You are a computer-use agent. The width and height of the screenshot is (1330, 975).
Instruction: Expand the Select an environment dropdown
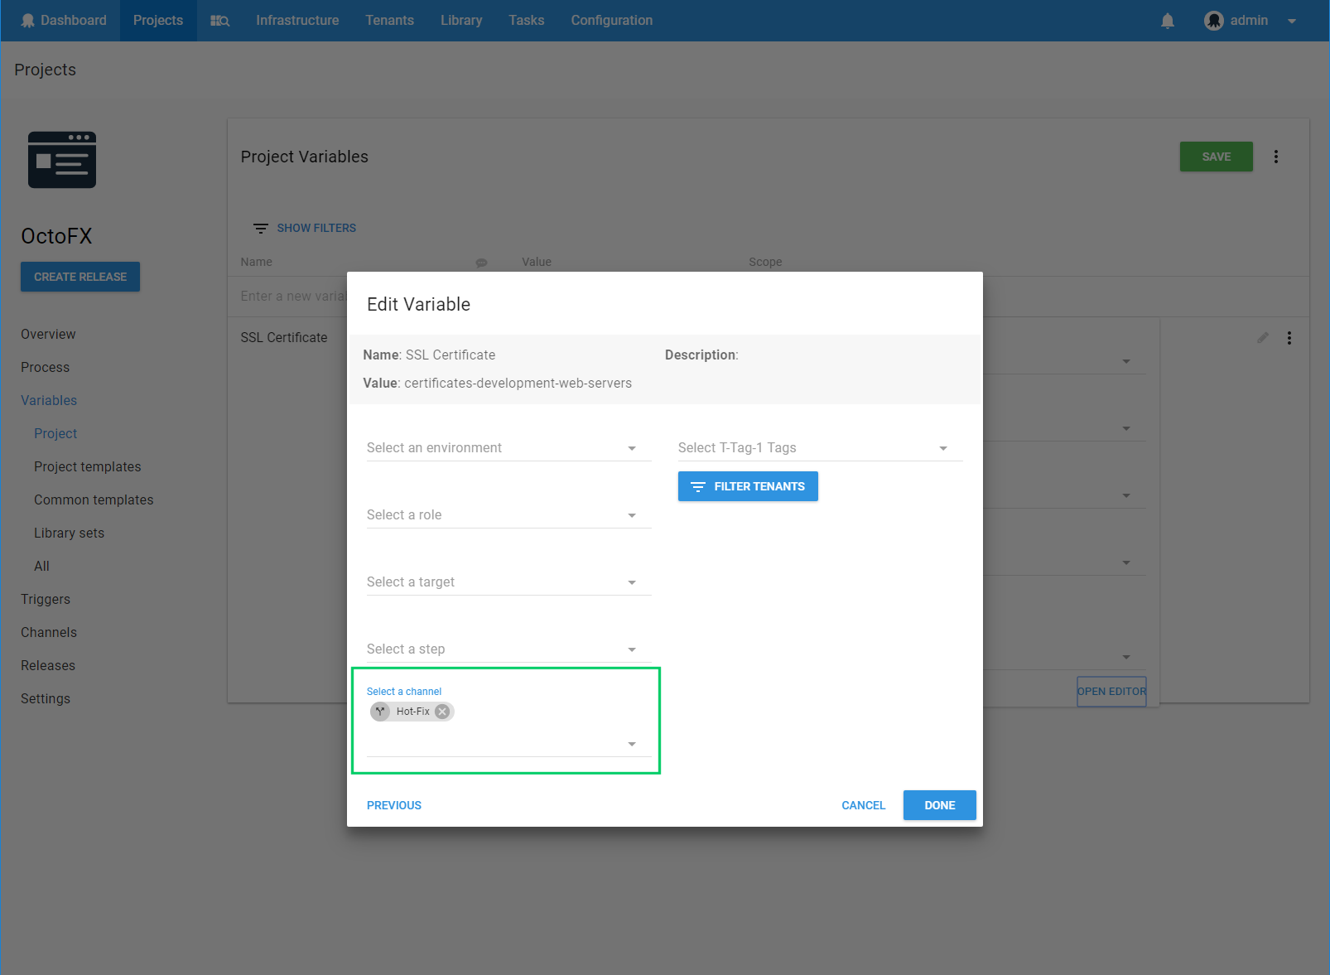point(508,448)
